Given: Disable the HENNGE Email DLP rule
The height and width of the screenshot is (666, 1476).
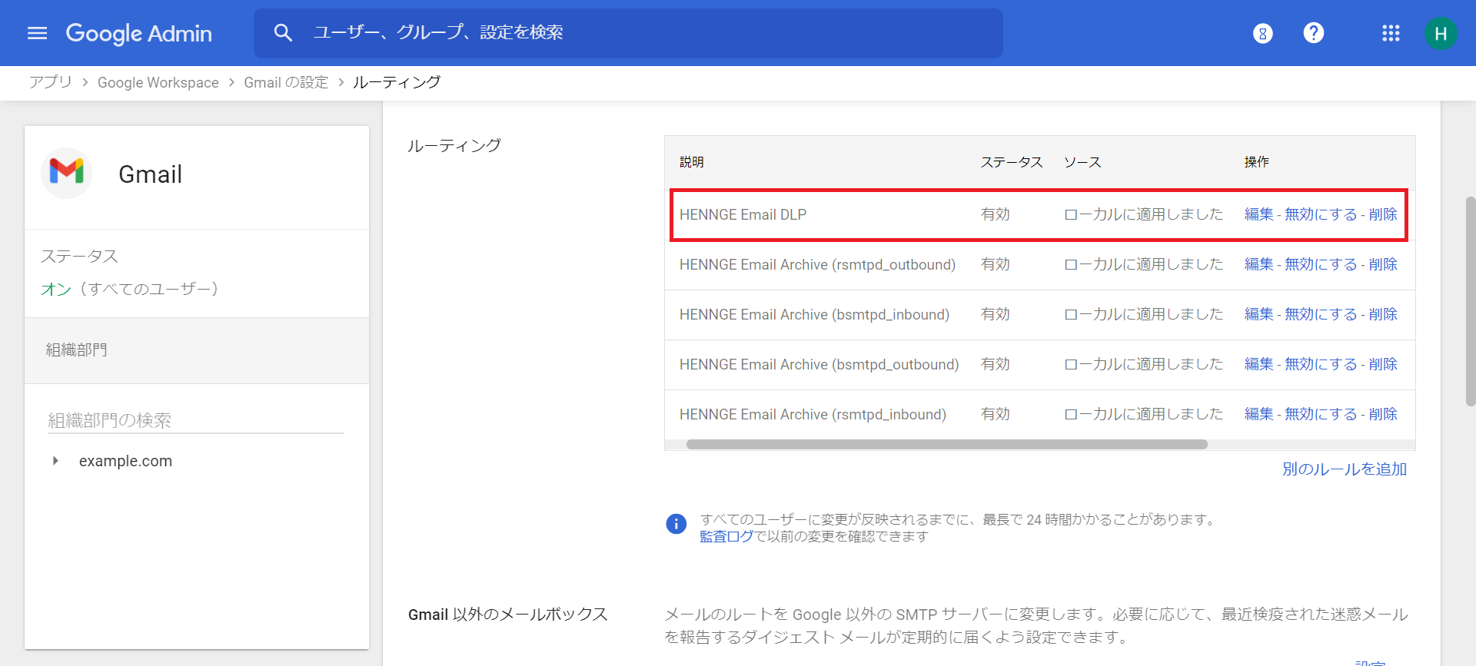Looking at the screenshot, I should pos(1321,214).
